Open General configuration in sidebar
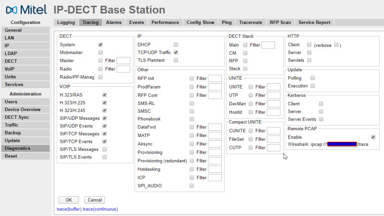Image resolution: width=384 pixels, height=216 pixels. click(25, 30)
